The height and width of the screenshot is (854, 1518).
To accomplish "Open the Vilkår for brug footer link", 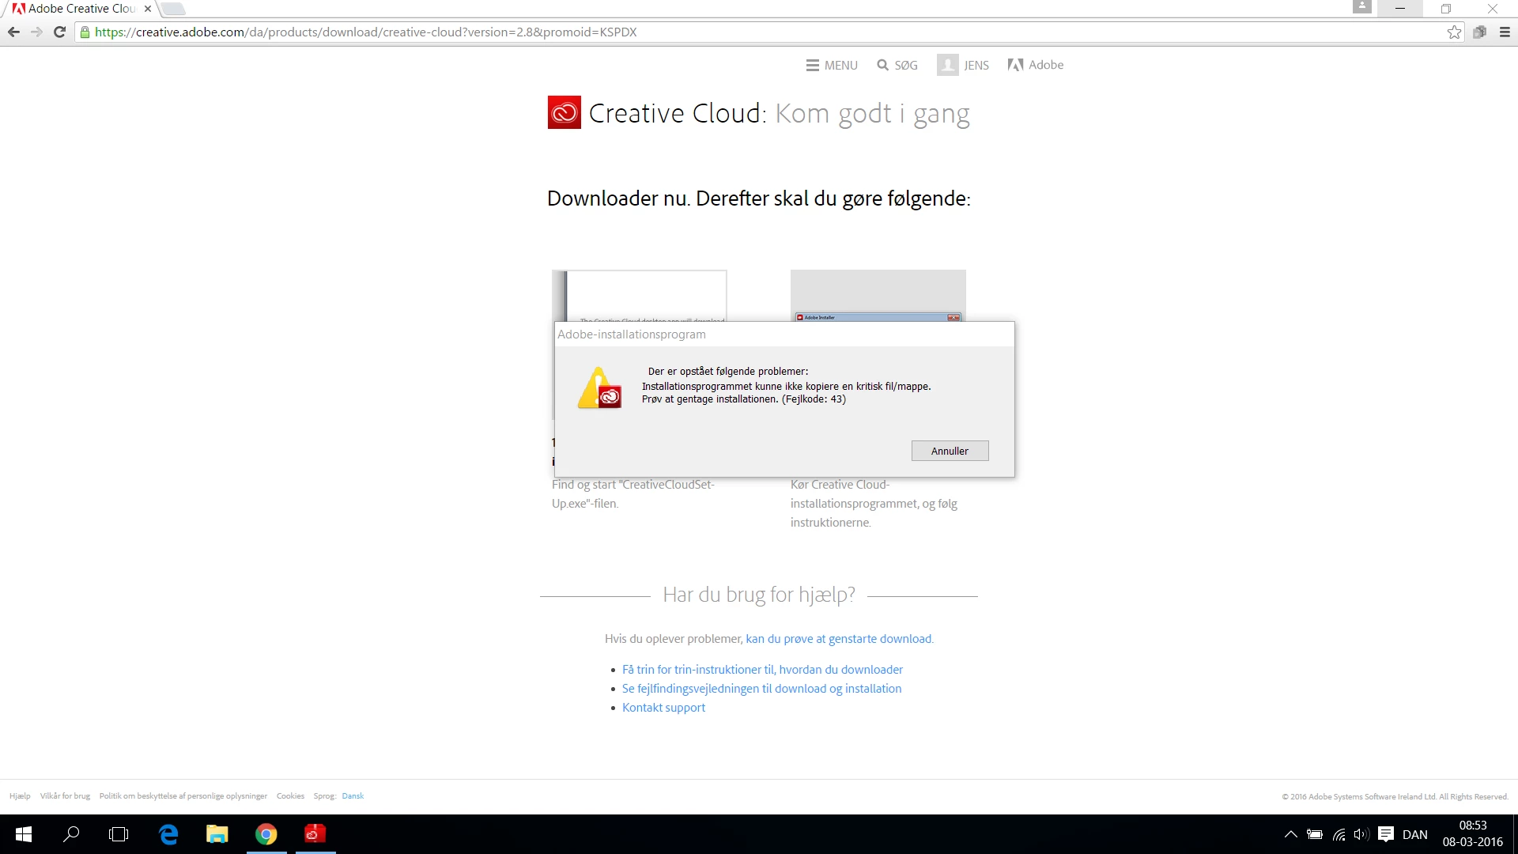I will point(65,796).
